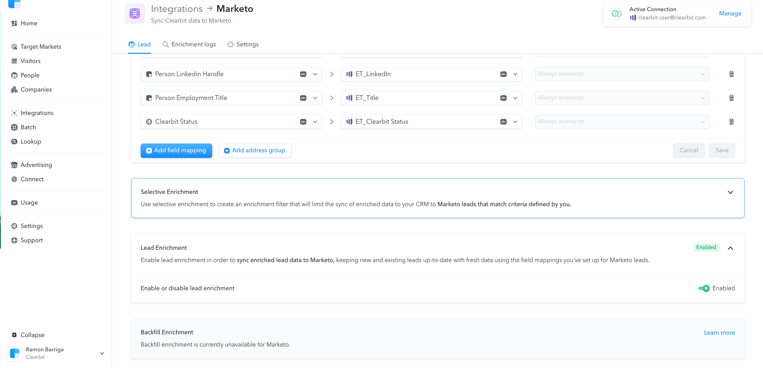Viewport: 763px width, 368px height.
Task: Open Home from the sidebar
Action: (29, 23)
